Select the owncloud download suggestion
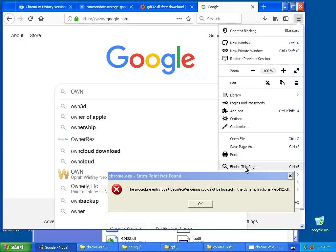This screenshot has height=252, width=336. pos(137,151)
